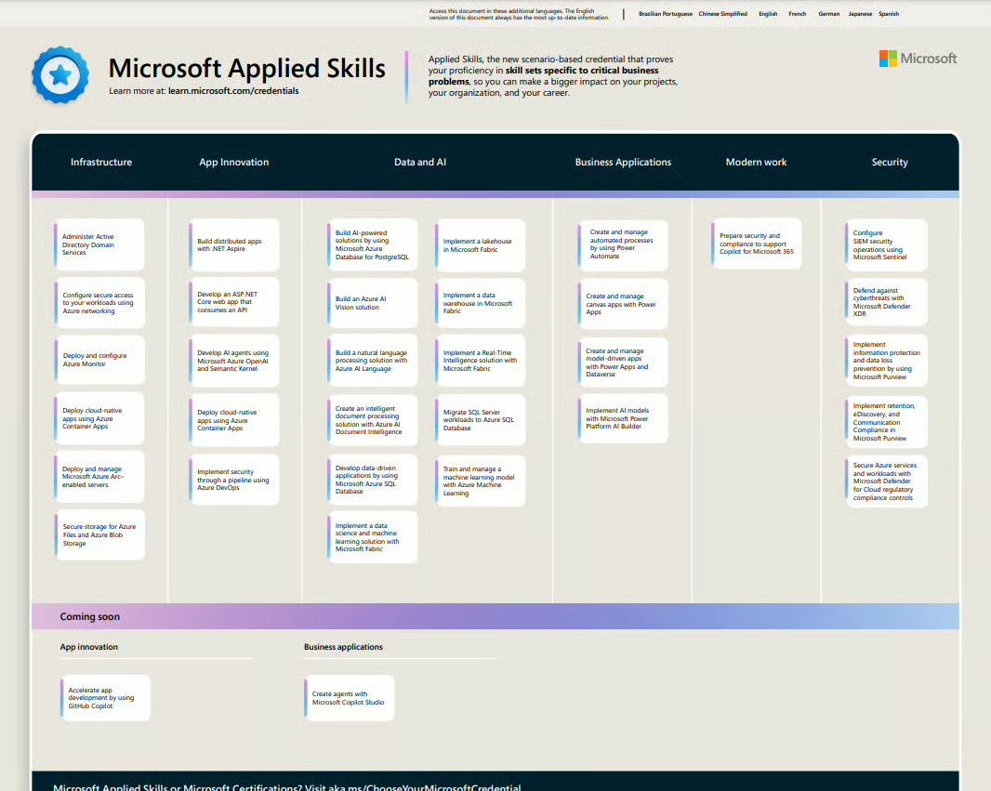This screenshot has height=791, width=991.
Task: Click the Business Applications column header
Action: tap(623, 163)
